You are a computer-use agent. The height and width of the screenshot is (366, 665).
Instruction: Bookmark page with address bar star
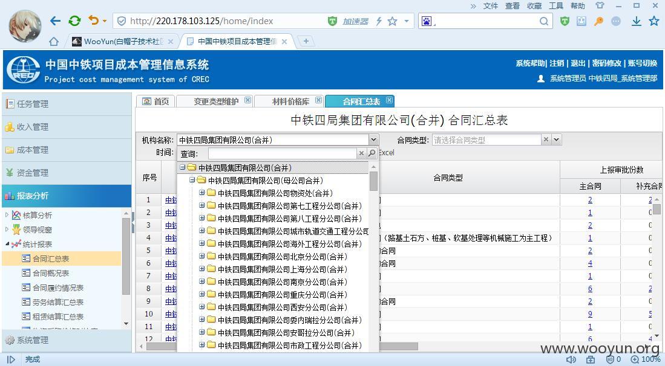[392, 21]
